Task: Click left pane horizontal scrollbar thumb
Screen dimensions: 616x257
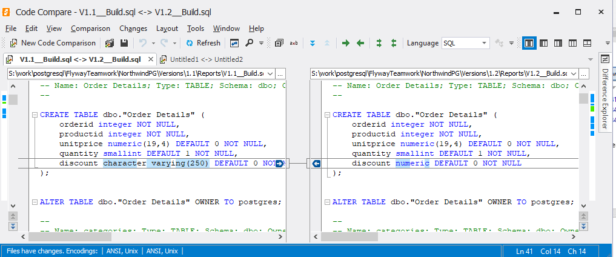Action: click(70, 237)
